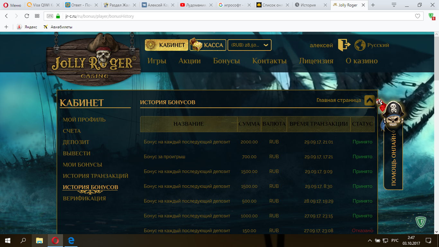The image size is (439, 247).
Task: Click the Jolly Roger Casino logo
Action: (94, 59)
